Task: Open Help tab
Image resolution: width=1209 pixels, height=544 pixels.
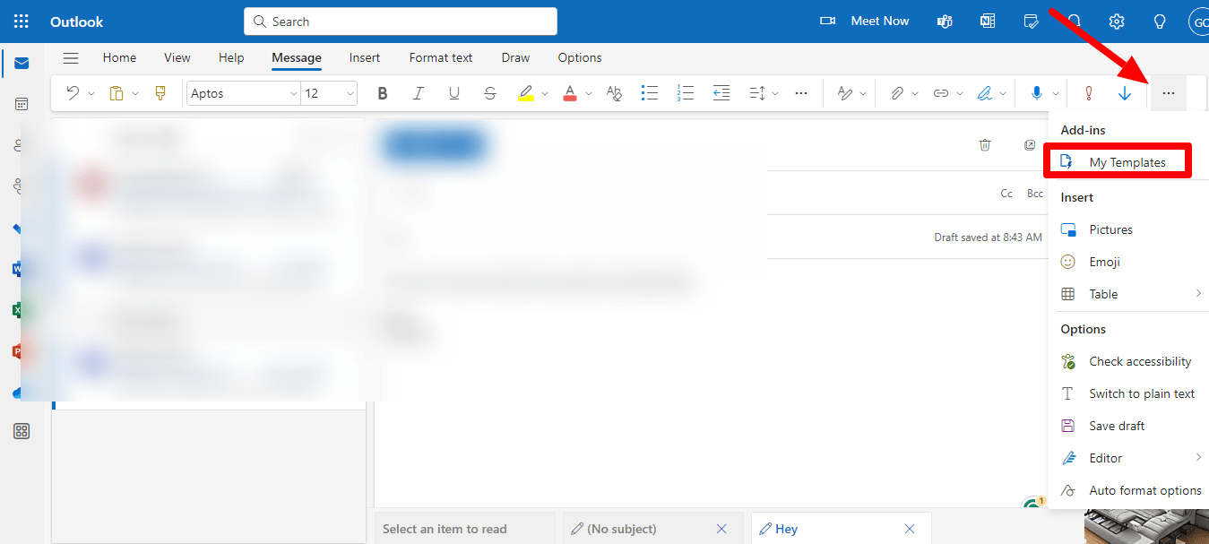Action: 231,57
